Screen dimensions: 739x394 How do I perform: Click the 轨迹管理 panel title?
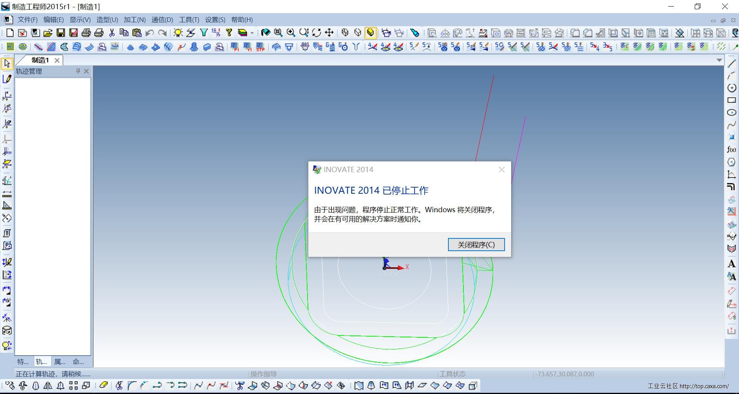coord(29,71)
